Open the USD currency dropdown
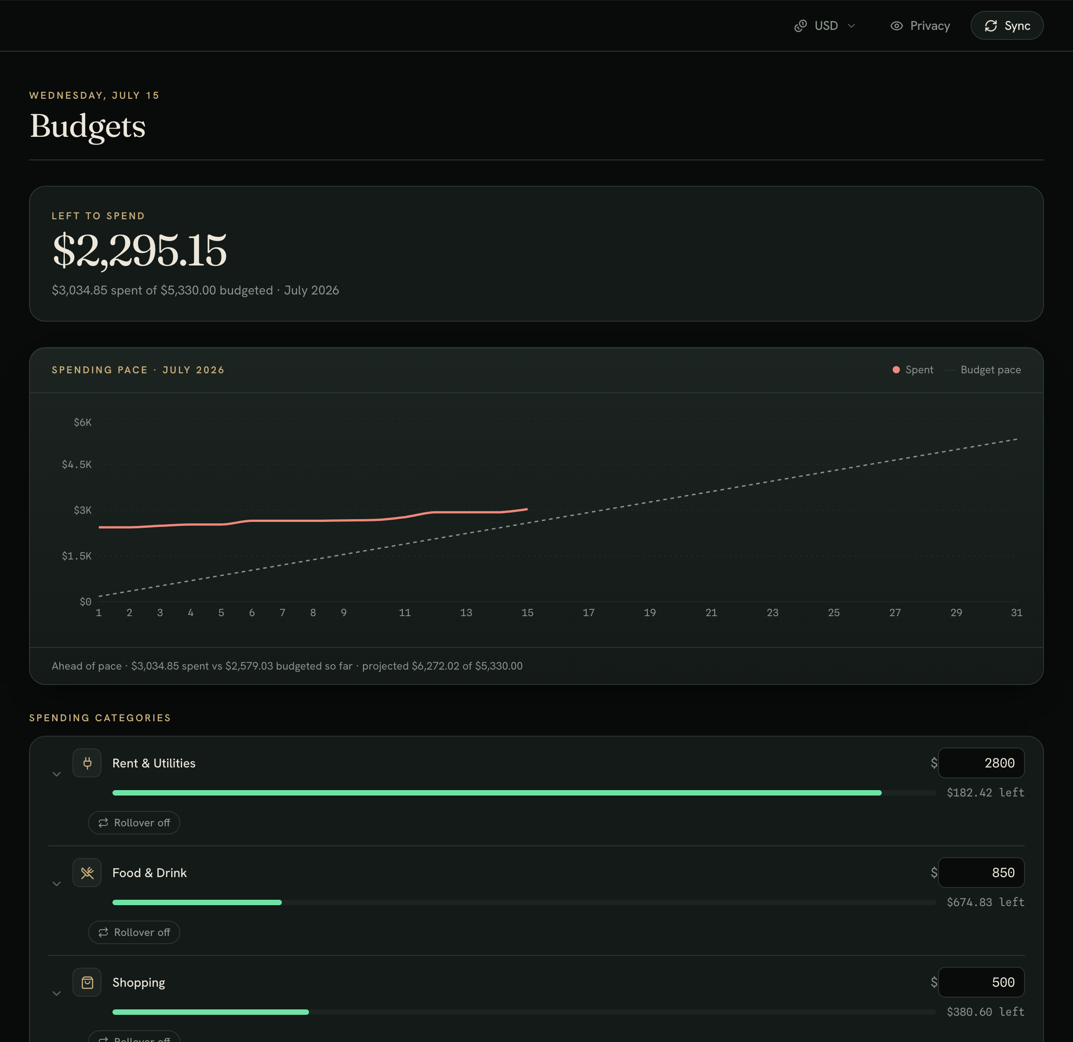Screen dimensions: 1073x1042 [824, 26]
